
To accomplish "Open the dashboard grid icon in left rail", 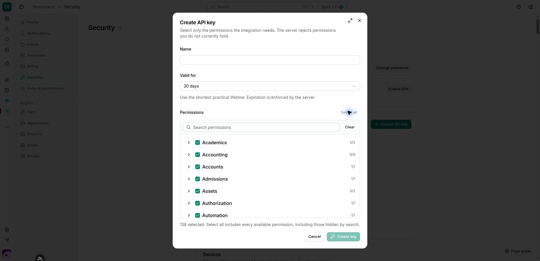I will [x=7, y=18].
